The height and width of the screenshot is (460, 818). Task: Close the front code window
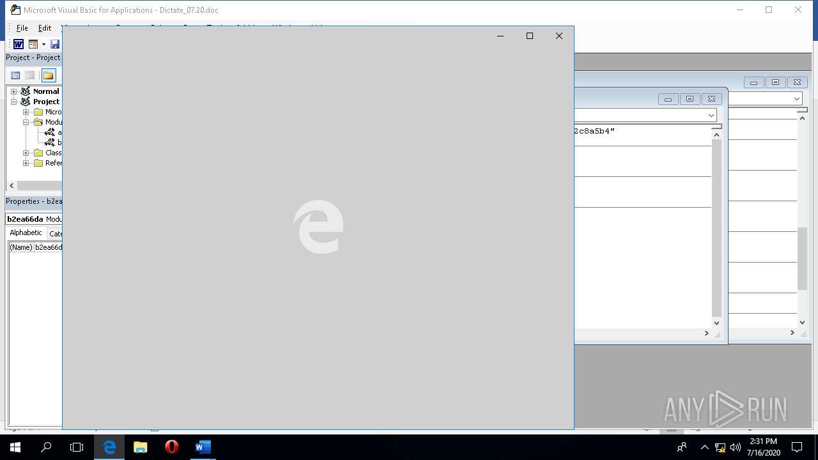711,99
